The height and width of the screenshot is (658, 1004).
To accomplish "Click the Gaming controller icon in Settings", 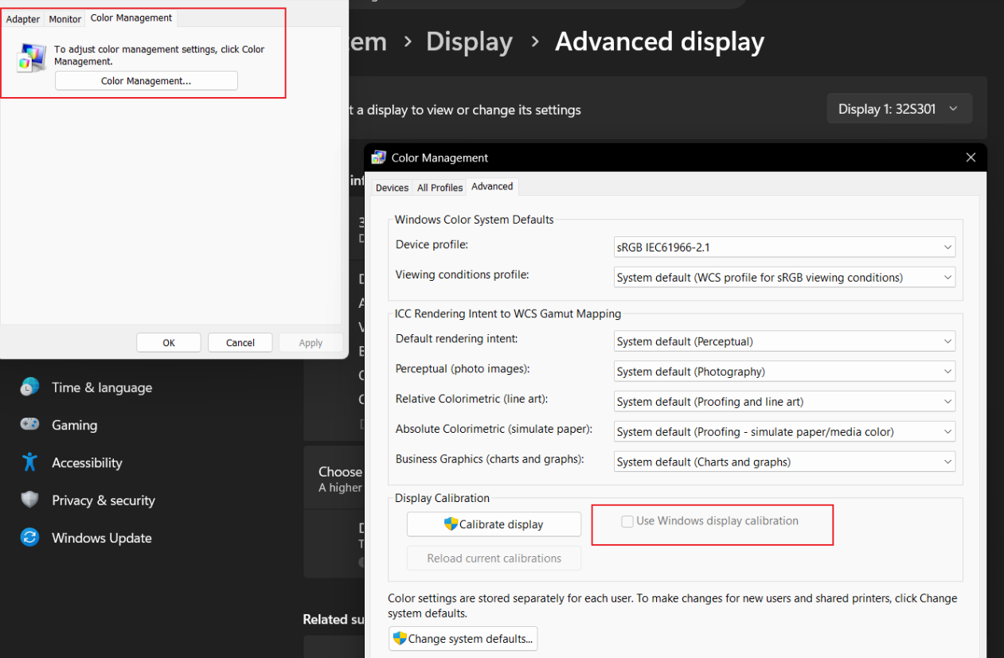I will (x=30, y=425).
